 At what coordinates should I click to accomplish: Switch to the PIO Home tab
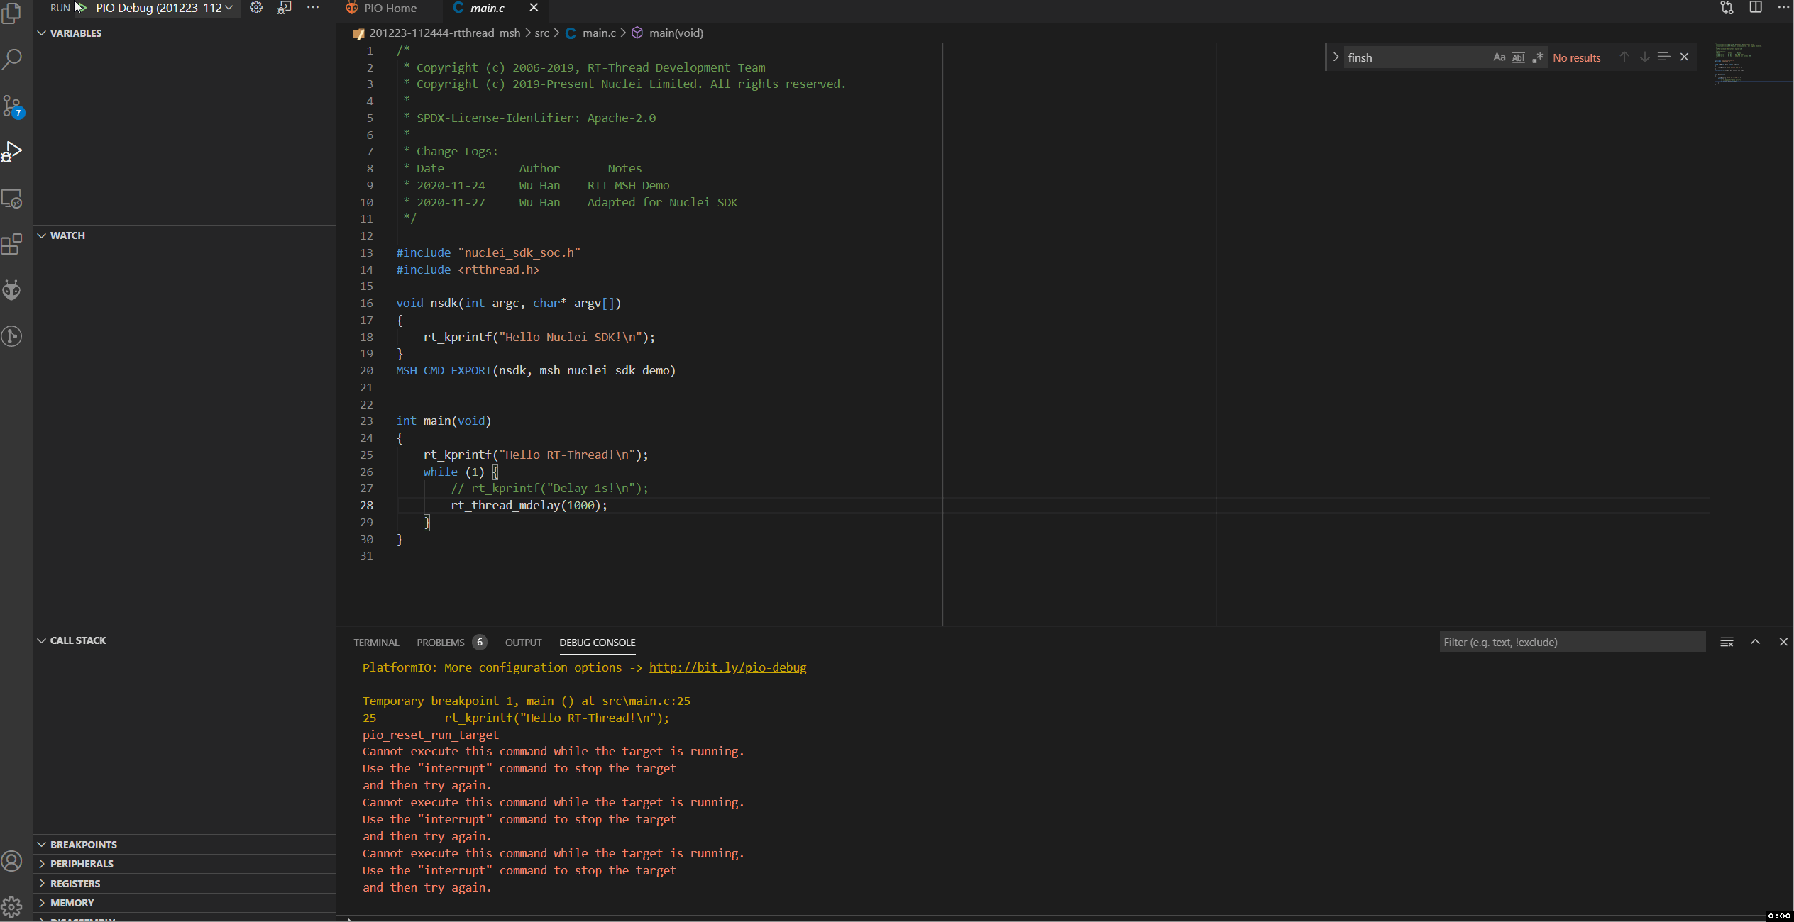389,8
